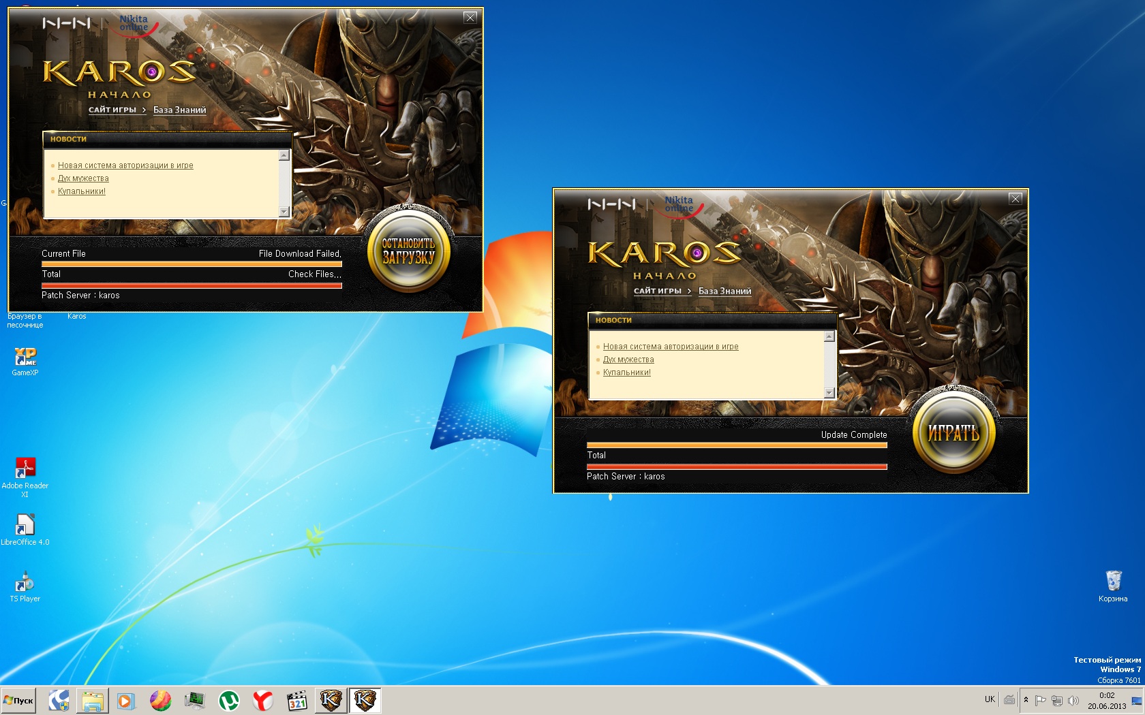The image size is (1145, 715).
Task: Show hidden tray icons with the chevron
Action: click(1026, 700)
